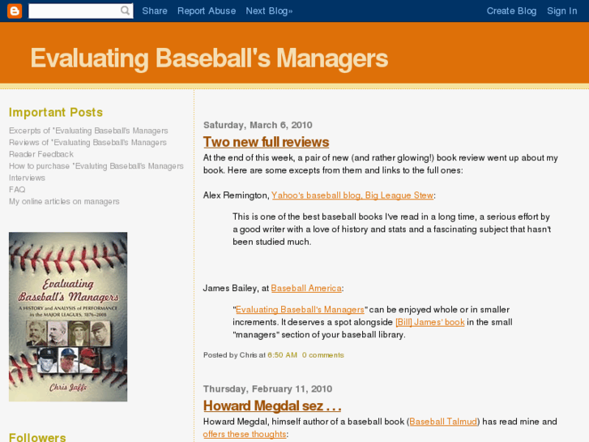Click the book cover image thumbnail
Viewport: 589px width, 442px height.
68,317
